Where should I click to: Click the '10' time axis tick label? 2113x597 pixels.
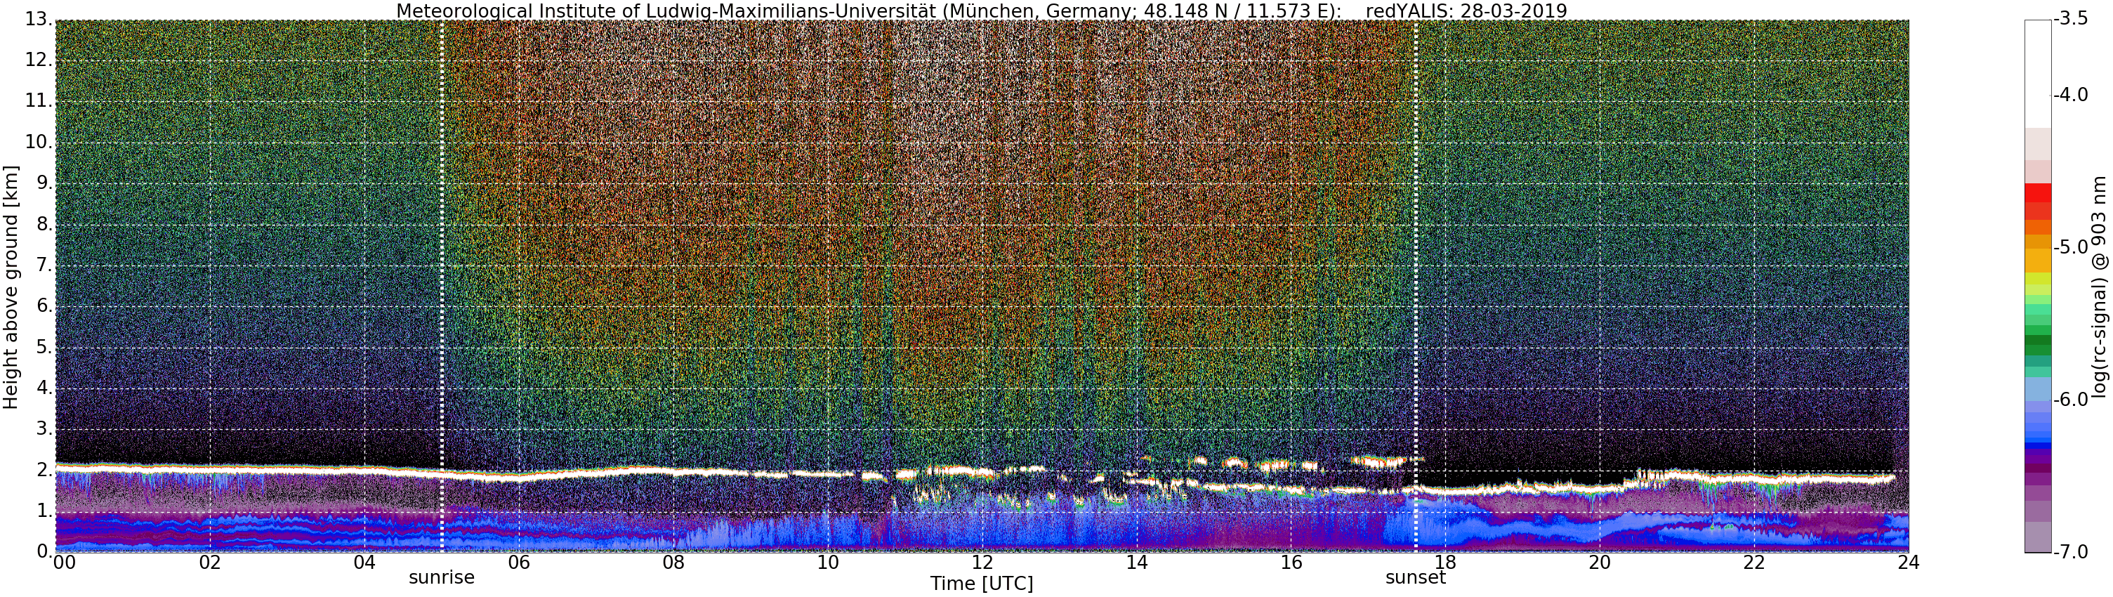click(x=828, y=563)
